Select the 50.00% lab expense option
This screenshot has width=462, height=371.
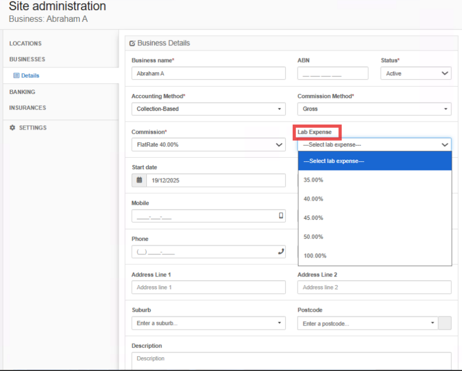375,237
